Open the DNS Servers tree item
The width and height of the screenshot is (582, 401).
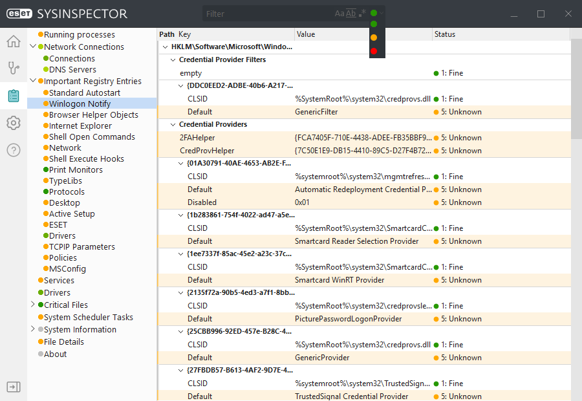click(x=72, y=69)
